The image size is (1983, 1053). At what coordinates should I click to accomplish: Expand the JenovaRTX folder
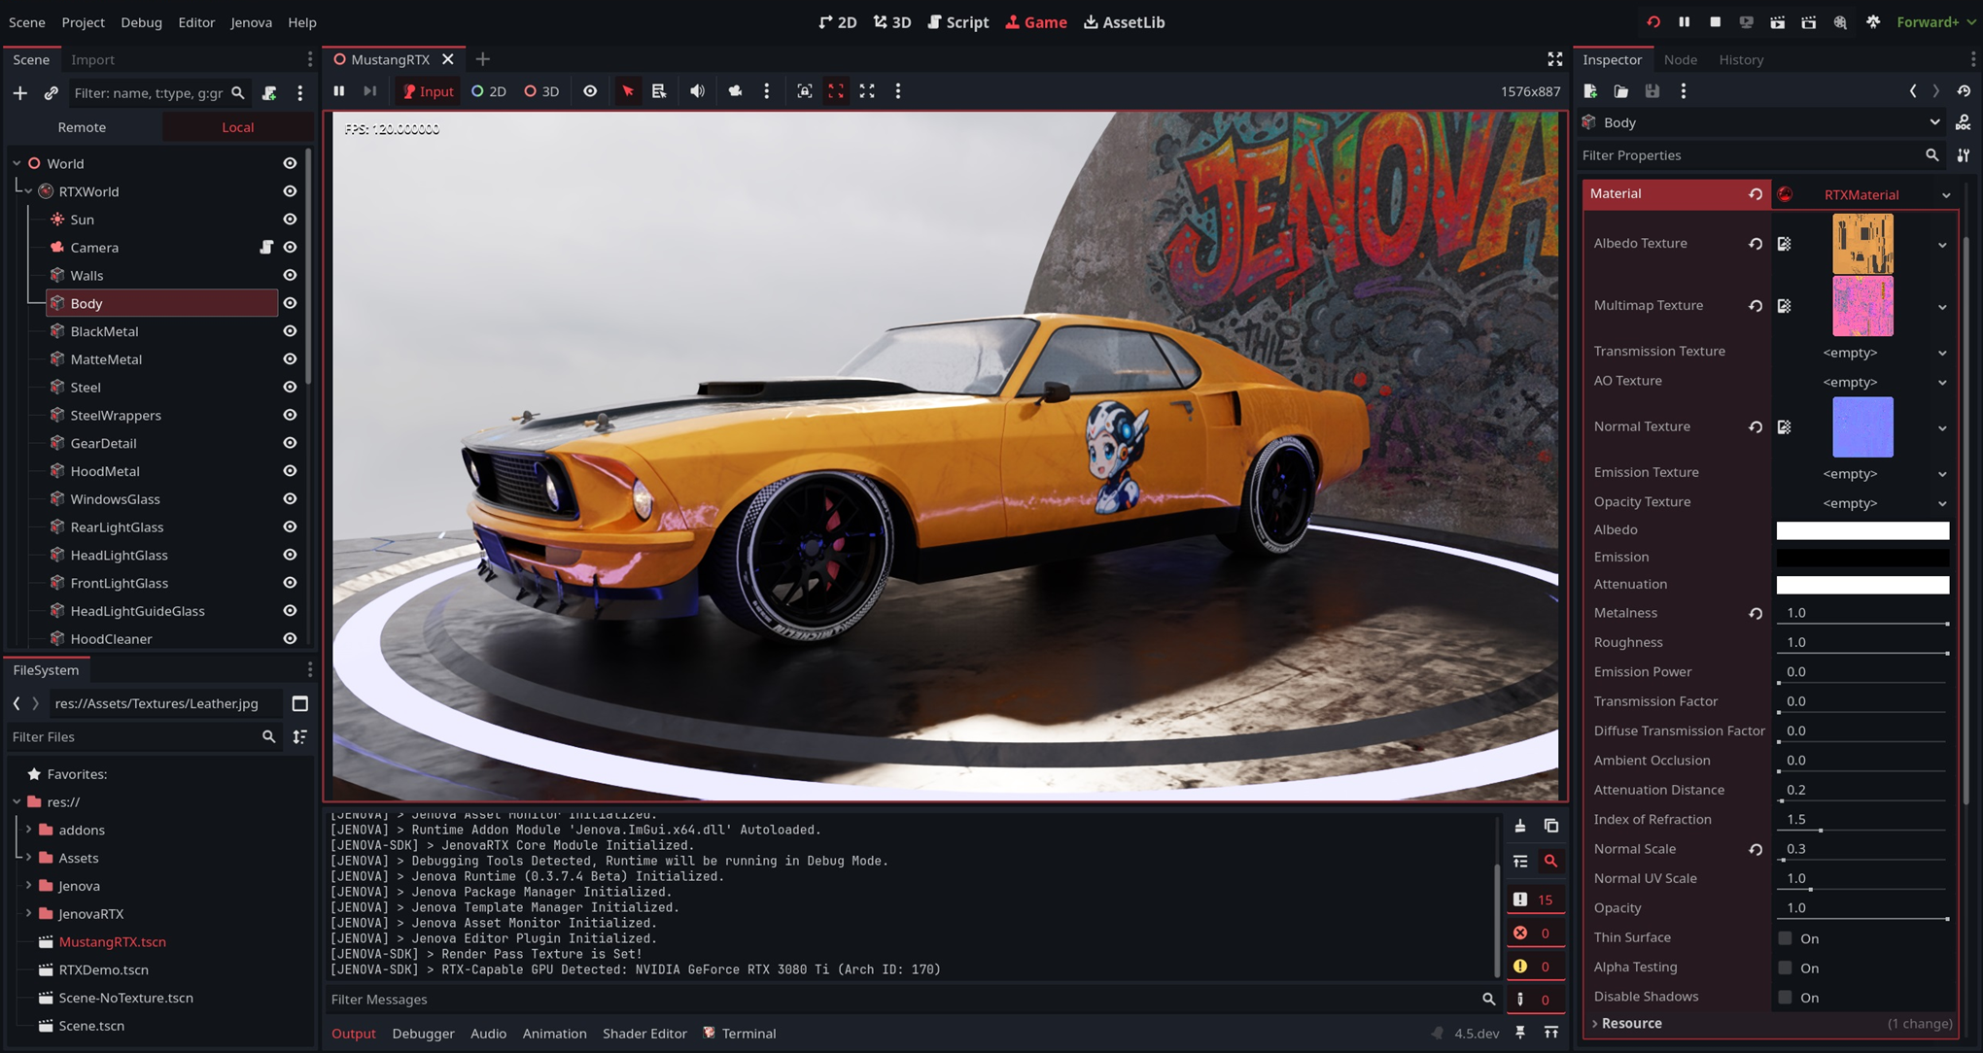pyautogui.click(x=28, y=914)
